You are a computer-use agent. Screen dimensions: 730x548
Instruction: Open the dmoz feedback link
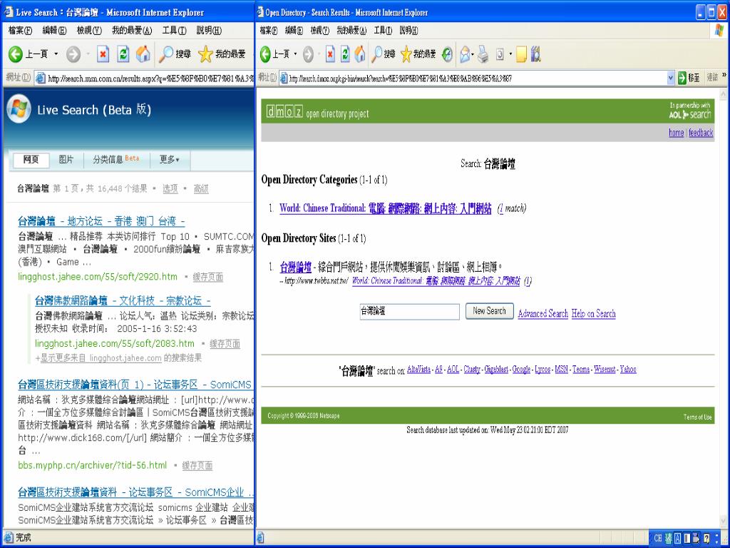(x=701, y=133)
